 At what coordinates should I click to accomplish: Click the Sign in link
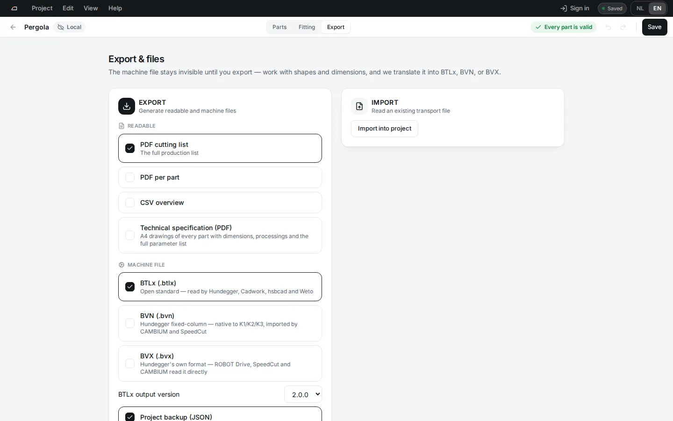574,8
